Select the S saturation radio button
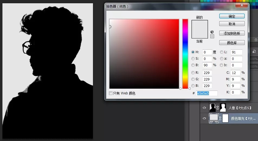The image size is (258, 141). 193,59
